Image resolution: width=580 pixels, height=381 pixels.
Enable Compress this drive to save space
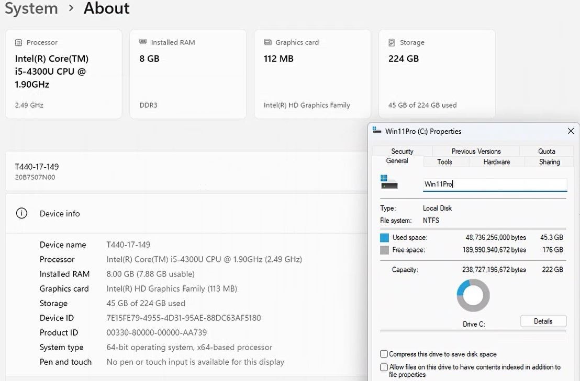coord(384,354)
